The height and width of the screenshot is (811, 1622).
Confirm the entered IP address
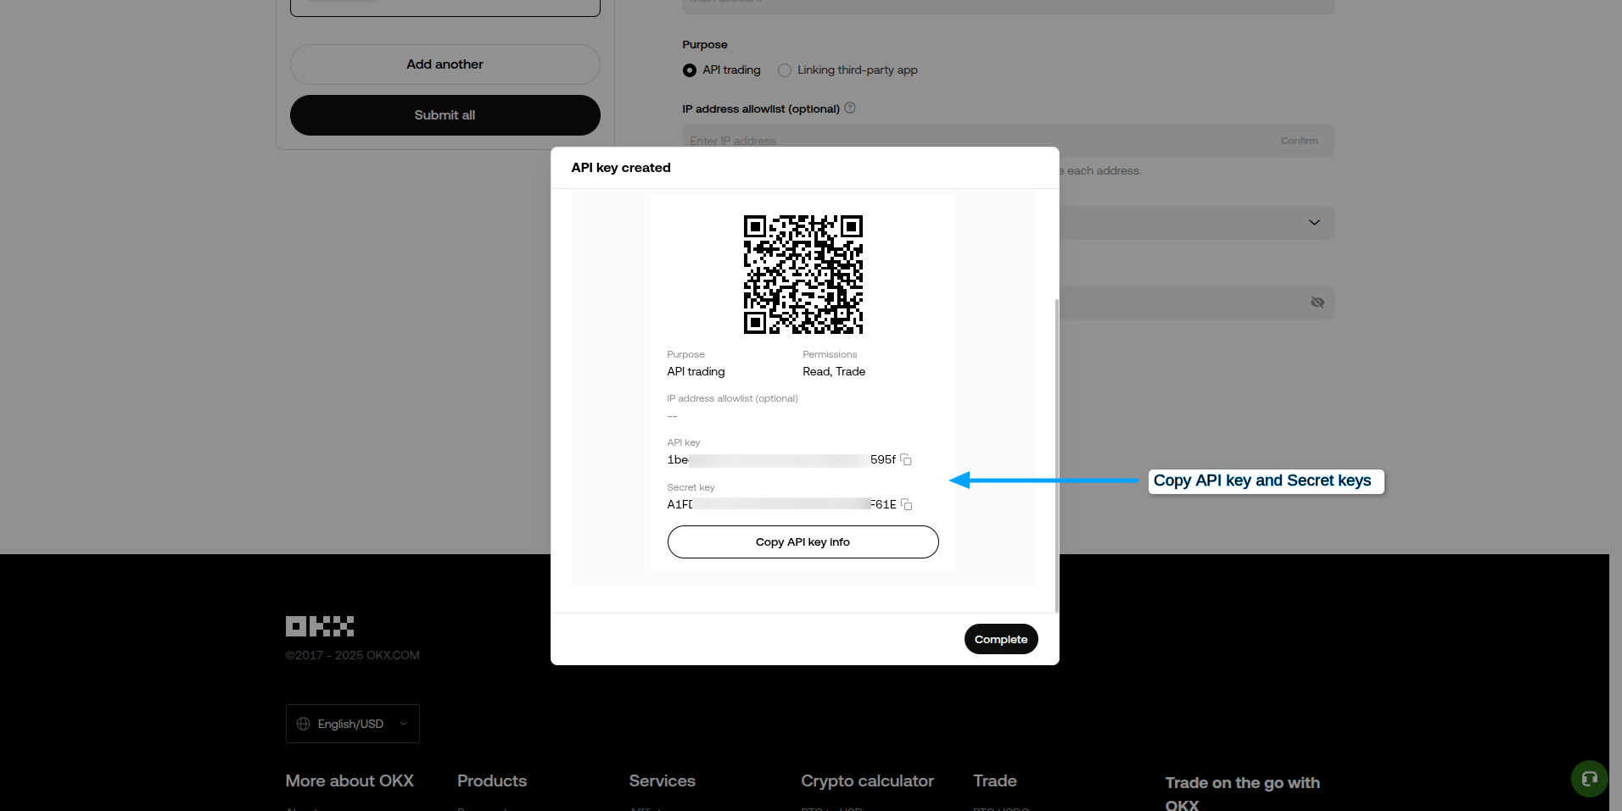click(1300, 141)
